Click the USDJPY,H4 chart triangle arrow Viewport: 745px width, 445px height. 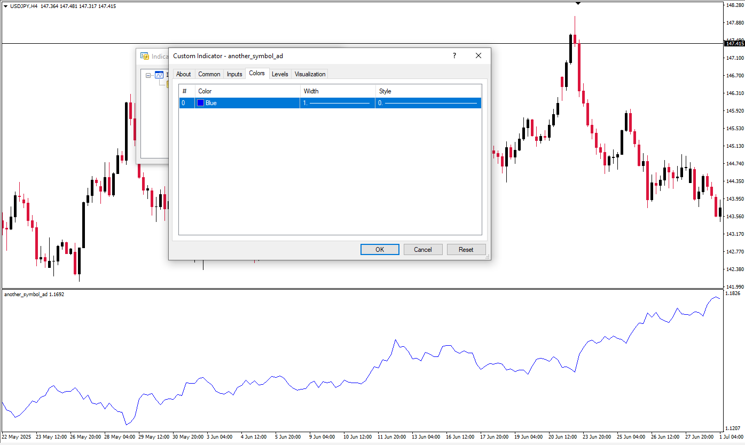click(5, 6)
